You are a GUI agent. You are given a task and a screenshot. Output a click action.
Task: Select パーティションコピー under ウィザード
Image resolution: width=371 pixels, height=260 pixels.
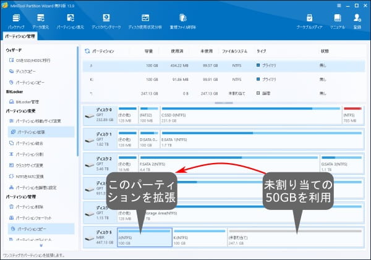point(27,83)
